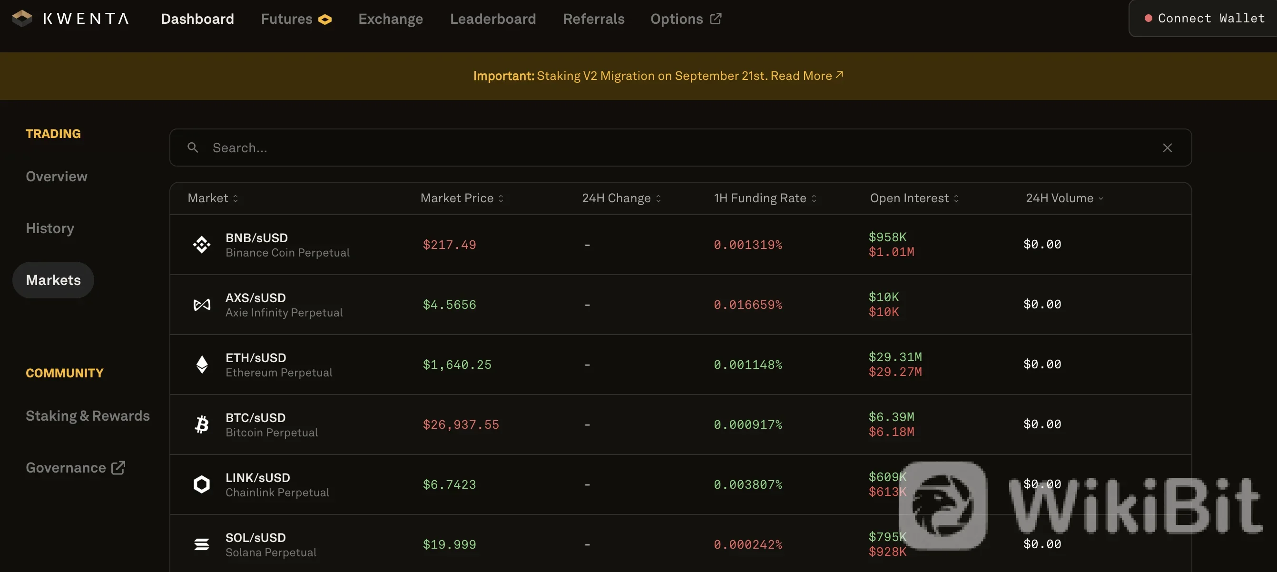Click the Options external link icon
This screenshot has height=572, width=1277.
point(715,19)
